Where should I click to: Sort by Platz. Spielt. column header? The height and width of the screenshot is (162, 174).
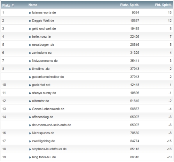pyautogui.click(x=129, y=5)
